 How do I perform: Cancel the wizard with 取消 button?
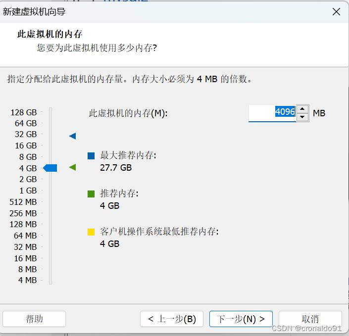click(310, 319)
